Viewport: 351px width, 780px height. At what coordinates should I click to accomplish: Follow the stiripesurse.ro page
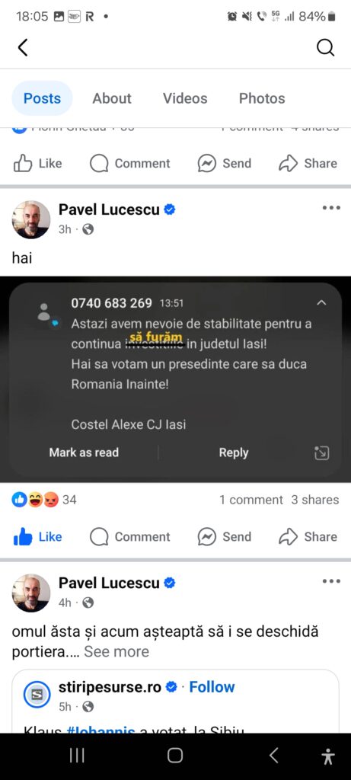212,687
